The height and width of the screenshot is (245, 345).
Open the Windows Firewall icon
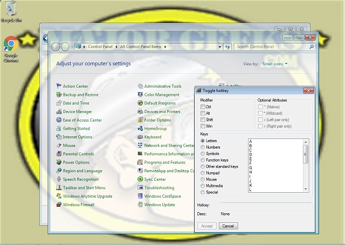pyautogui.click(x=59, y=205)
